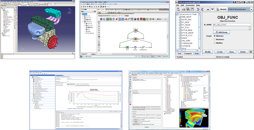
Task: Select the DOE1 node on Isight canvas
Action: (136, 30)
